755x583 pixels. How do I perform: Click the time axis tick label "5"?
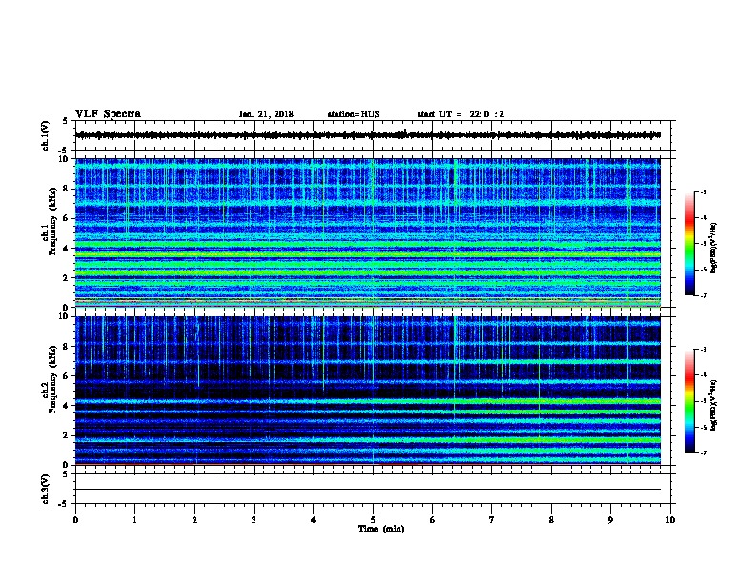pyautogui.click(x=373, y=520)
